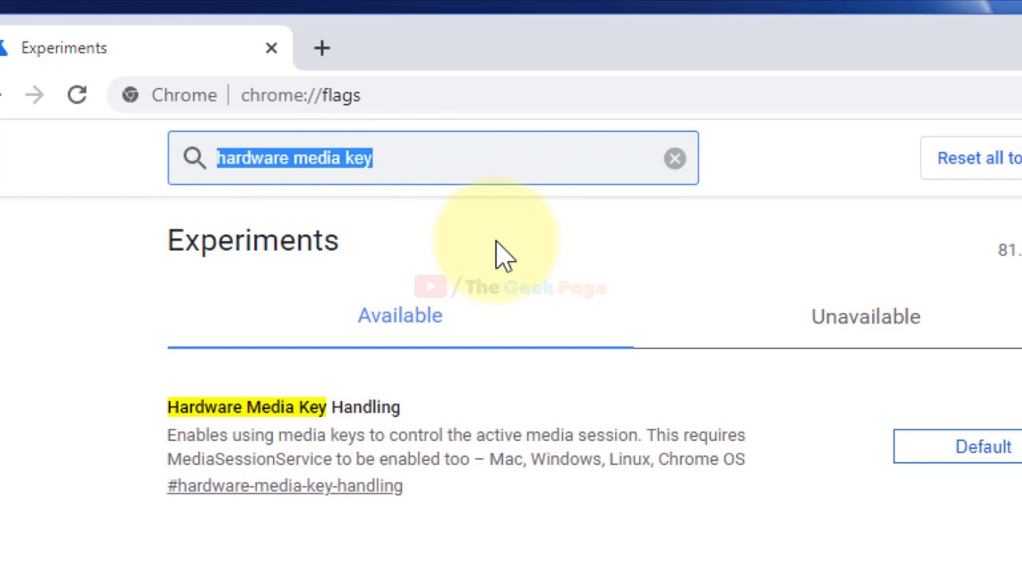Open the #hardware-media-key-handling link
Viewport: 1022px width, 575px height.
285,486
